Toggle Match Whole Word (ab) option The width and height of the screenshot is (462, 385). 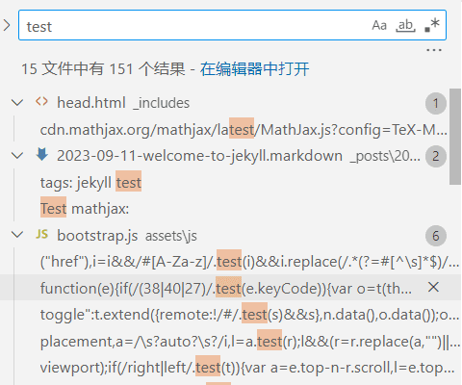click(405, 25)
